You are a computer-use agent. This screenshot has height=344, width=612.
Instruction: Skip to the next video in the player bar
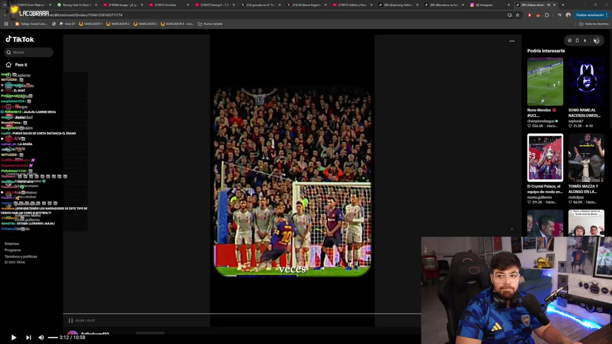pos(28,337)
